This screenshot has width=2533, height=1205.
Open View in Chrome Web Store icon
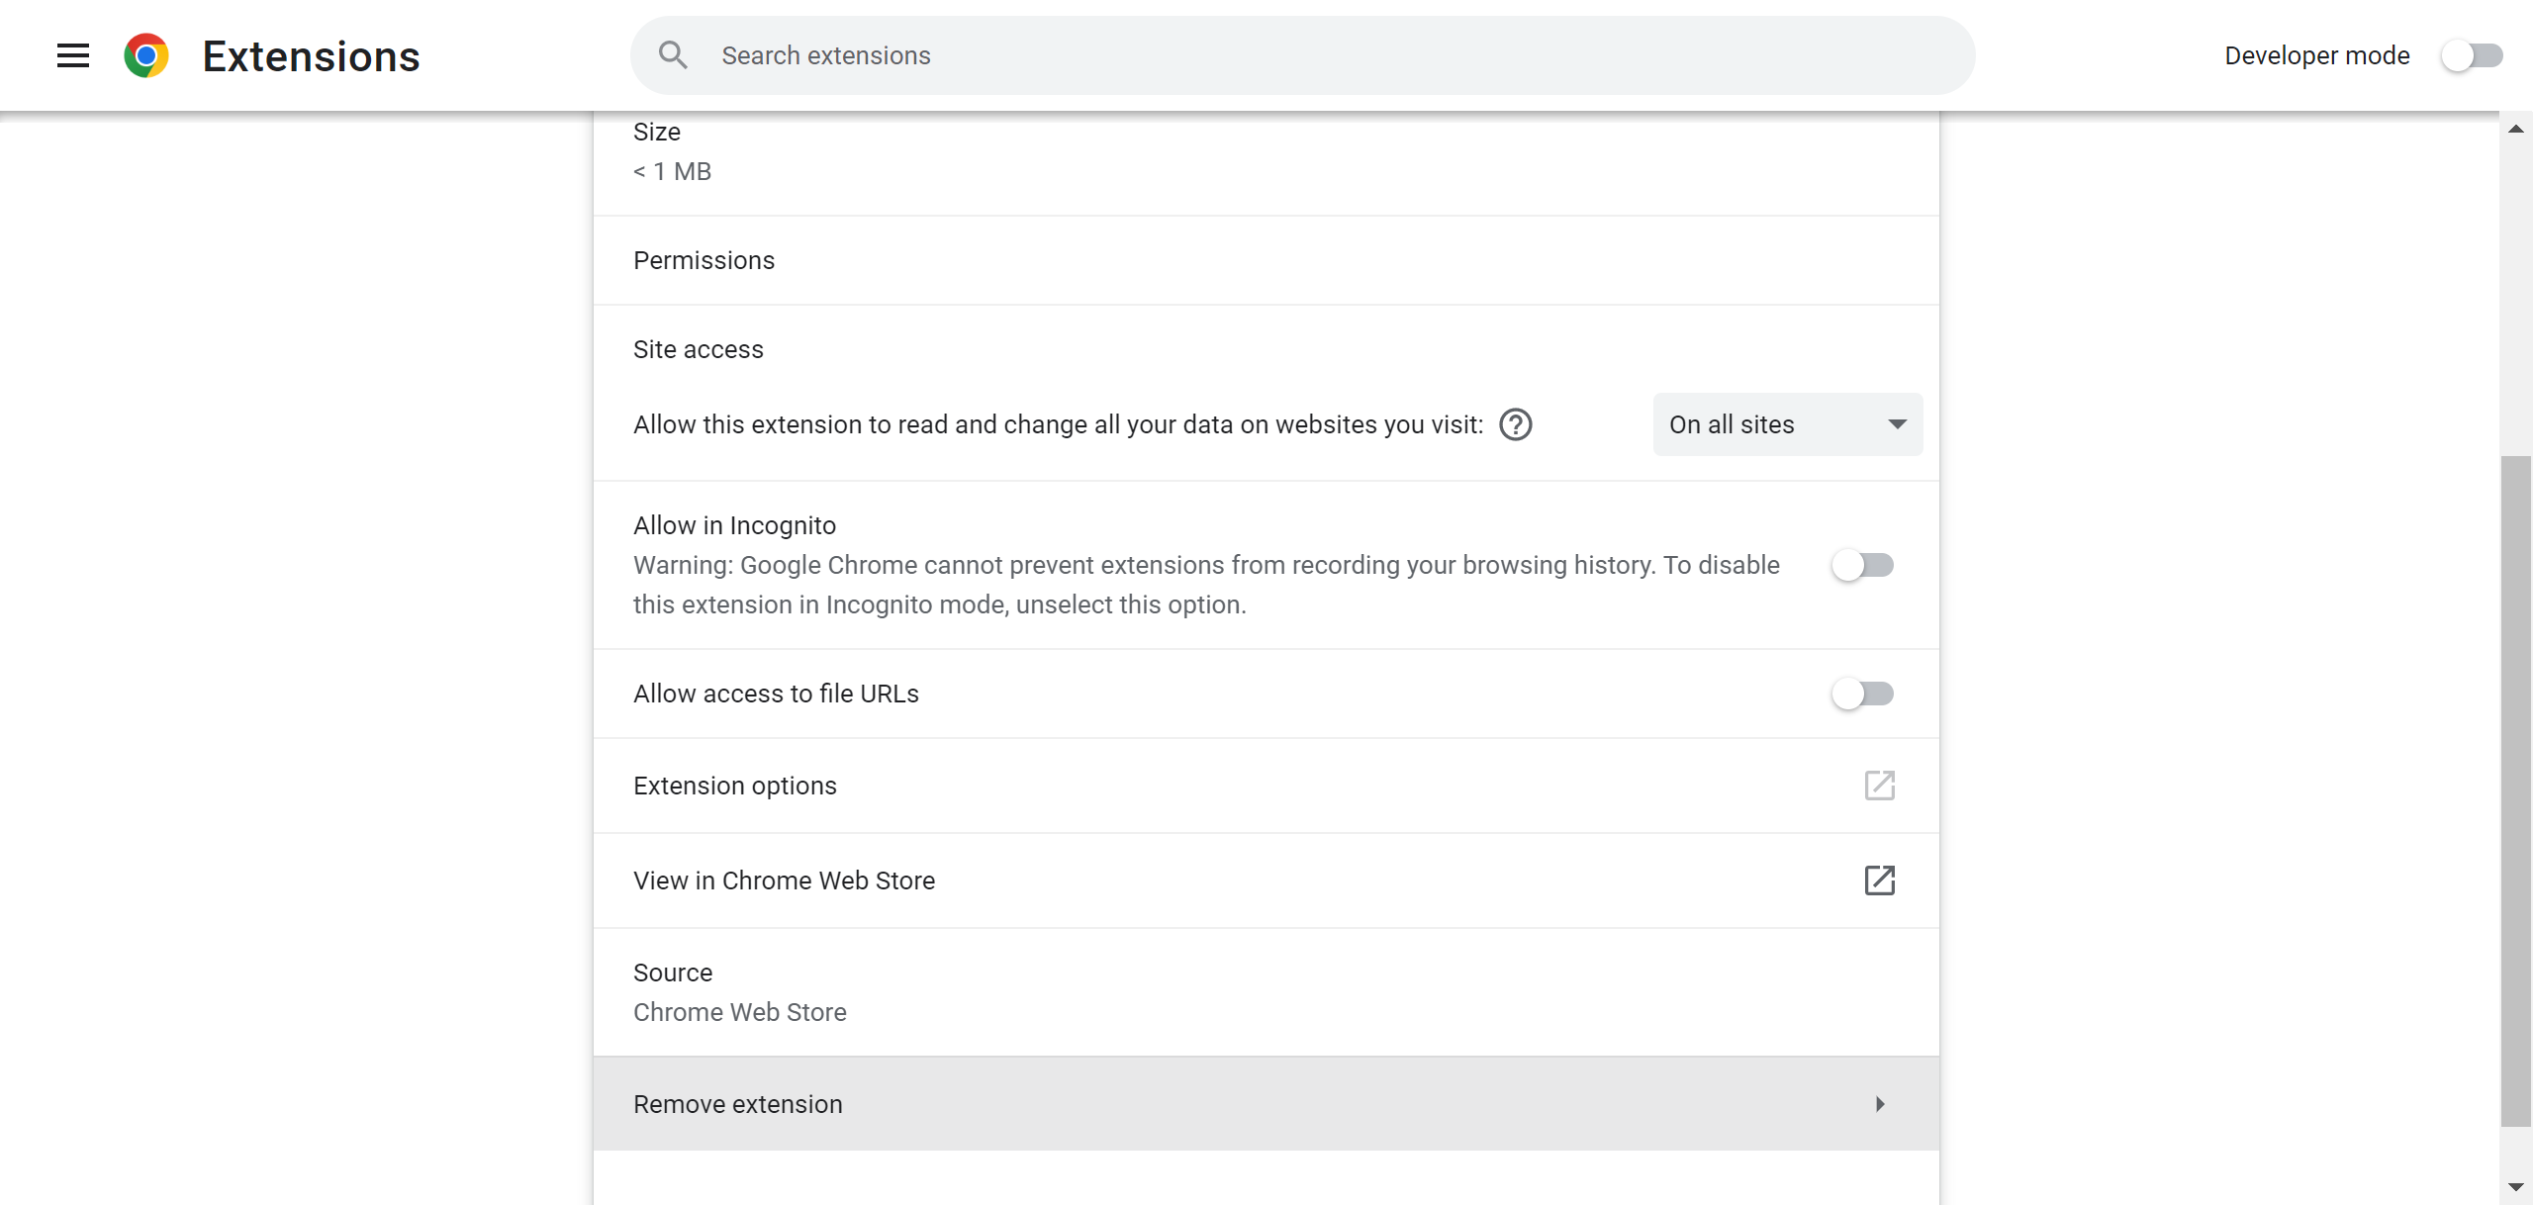[1880, 881]
